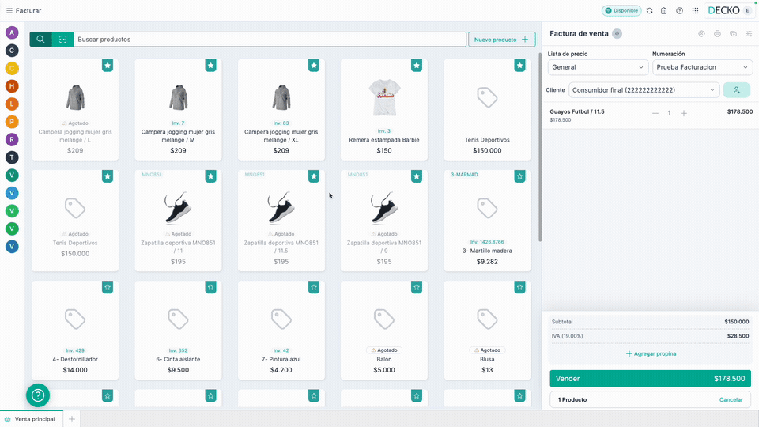The height and width of the screenshot is (427, 759).
Task: Toggle favorite star on 7- Pintura azul
Action: point(314,288)
